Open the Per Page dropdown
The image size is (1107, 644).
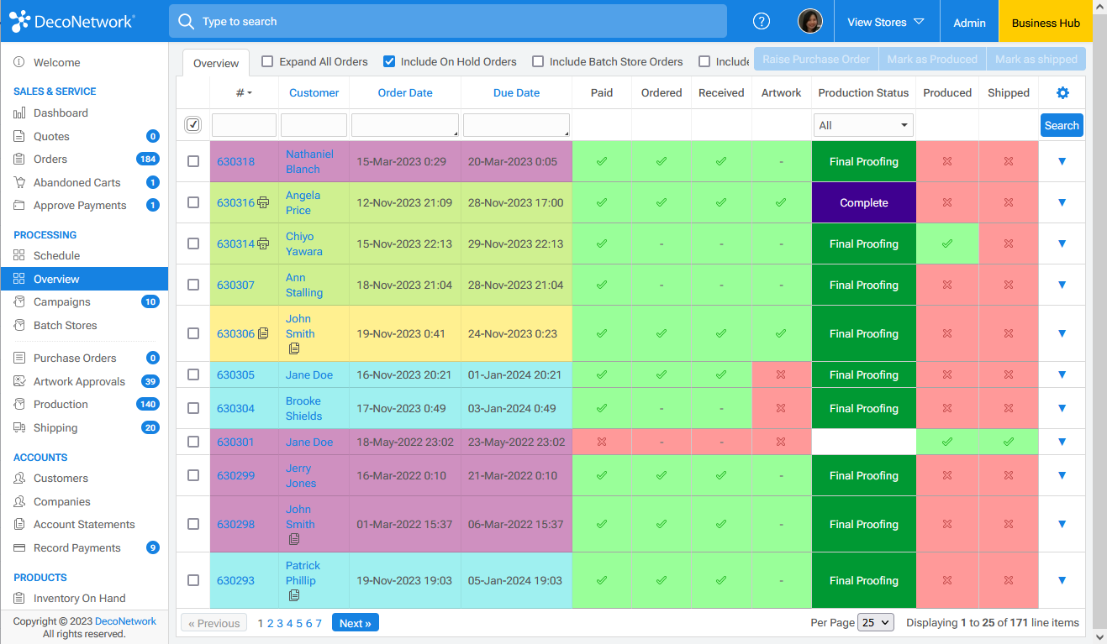(874, 622)
